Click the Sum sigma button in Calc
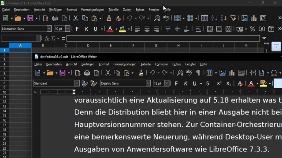The width and height of the screenshot is (282, 158). (53, 38)
